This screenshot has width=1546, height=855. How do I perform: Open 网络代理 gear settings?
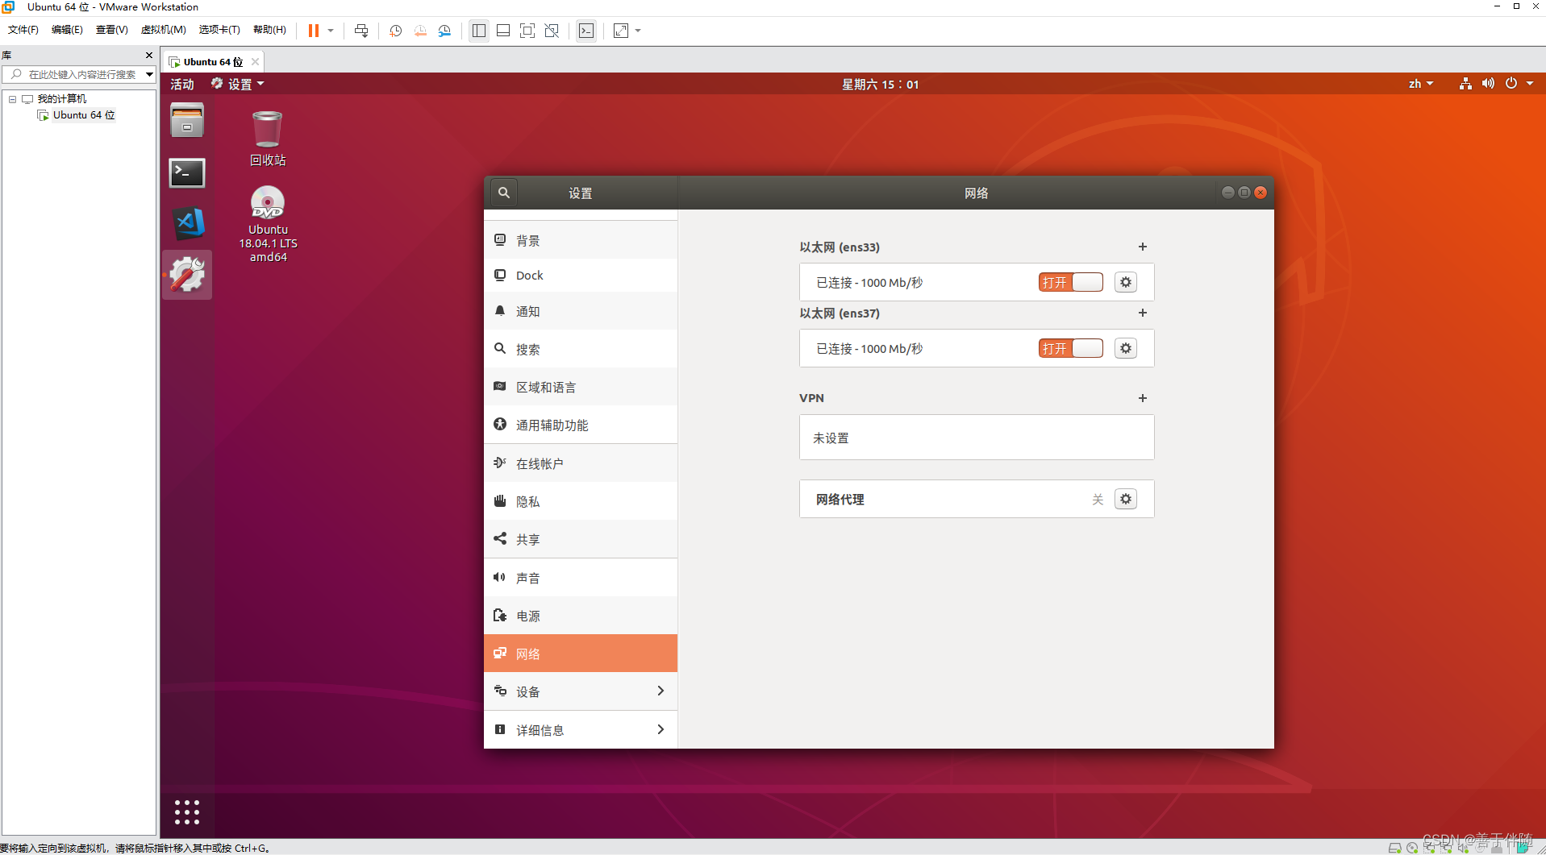pos(1126,499)
